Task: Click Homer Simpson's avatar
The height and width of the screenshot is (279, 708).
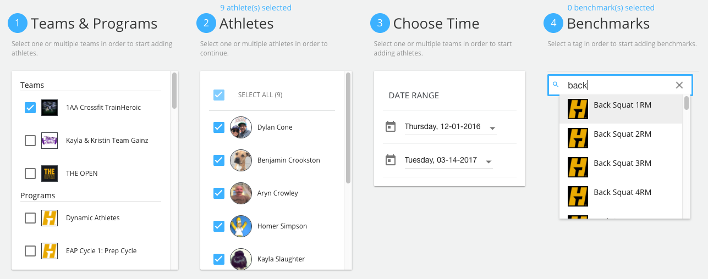Action: (241, 226)
